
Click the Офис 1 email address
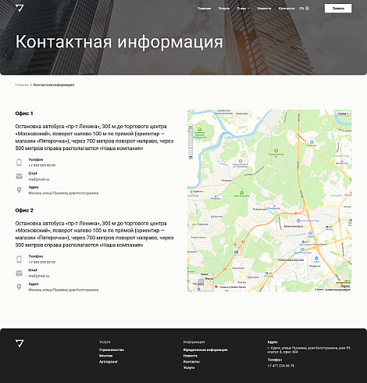coord(39,179)
